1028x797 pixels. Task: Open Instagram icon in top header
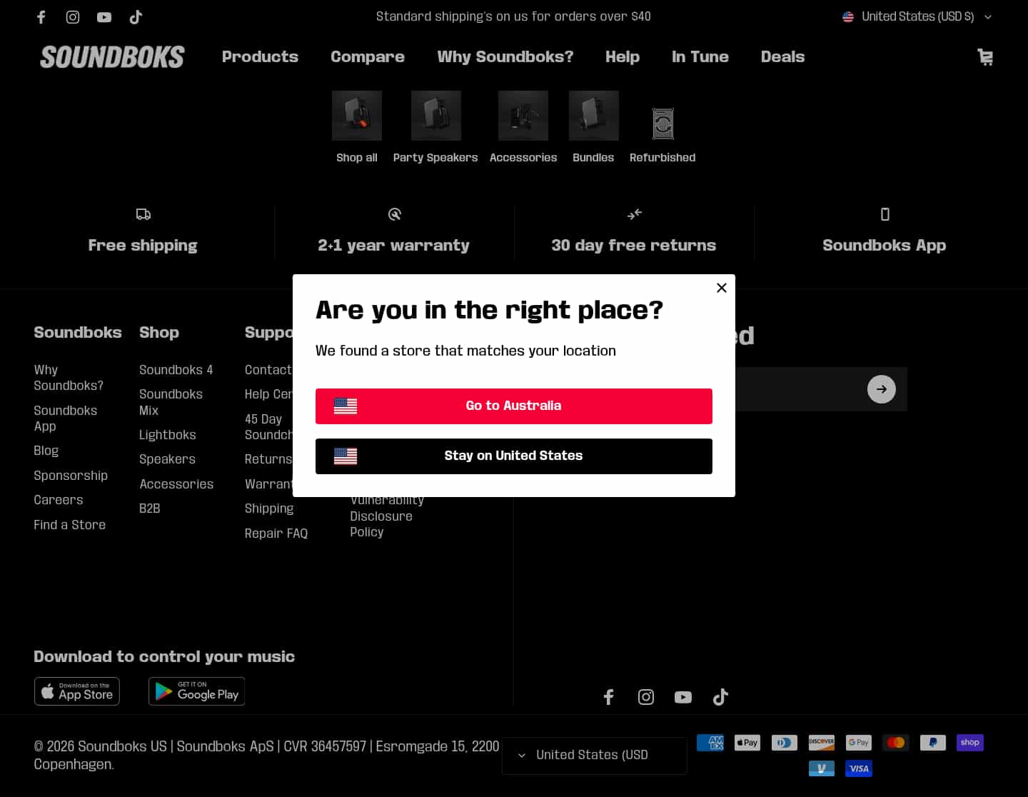click(73, 17)
